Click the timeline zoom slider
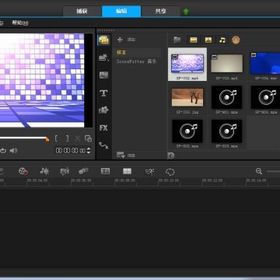Image resolution: width=280 pixels, height=280 pixels. [273, 171]
